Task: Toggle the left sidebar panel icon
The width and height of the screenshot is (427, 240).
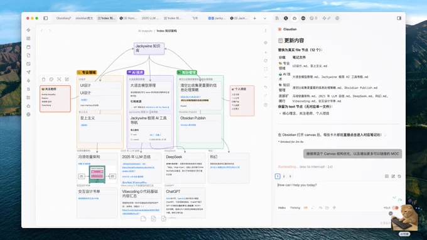Action: [45, 18]
